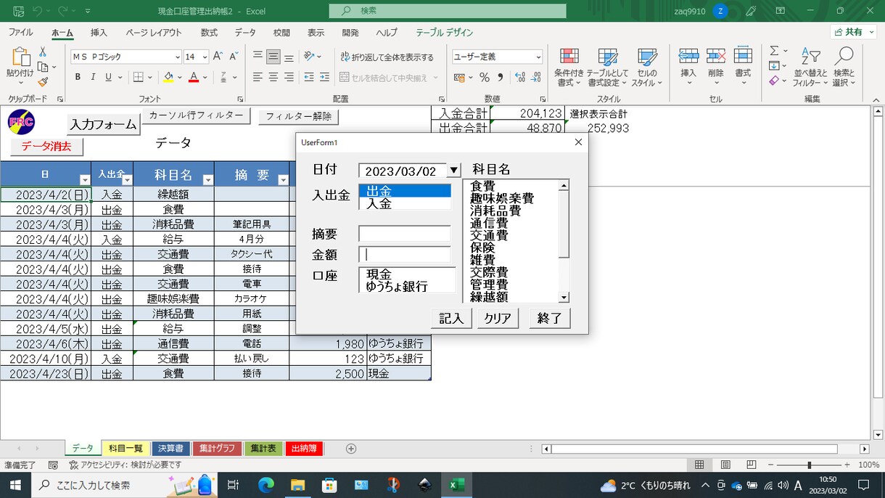885x498 pixels.
Task: Click the Format Painter brush icon
Action: [43, 82]
